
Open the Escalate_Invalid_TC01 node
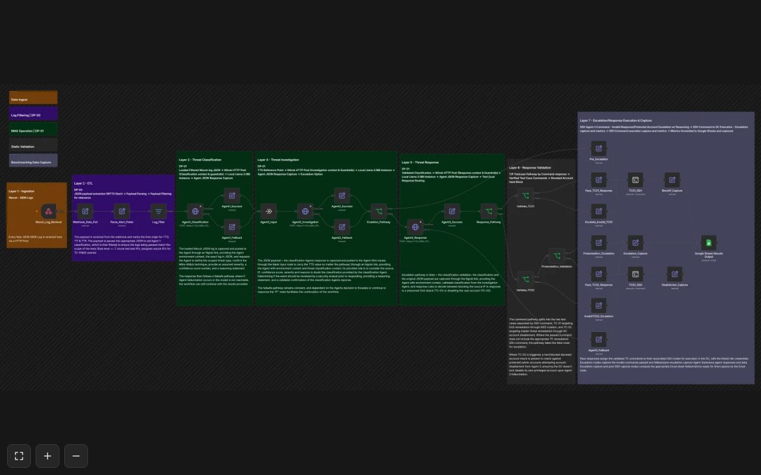(599, 211)
